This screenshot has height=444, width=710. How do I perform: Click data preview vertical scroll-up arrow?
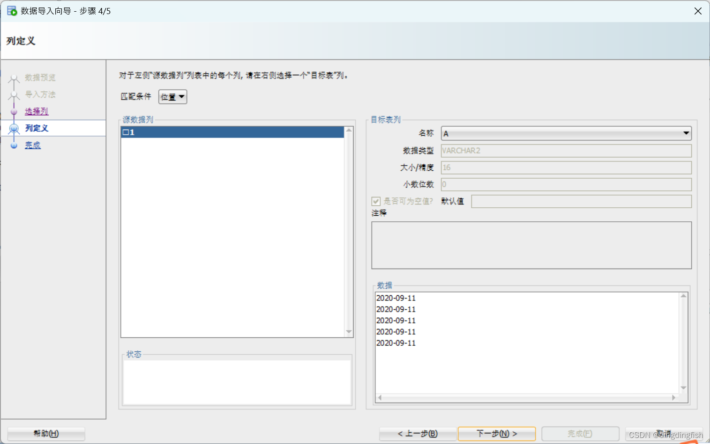tap(683, 296)
